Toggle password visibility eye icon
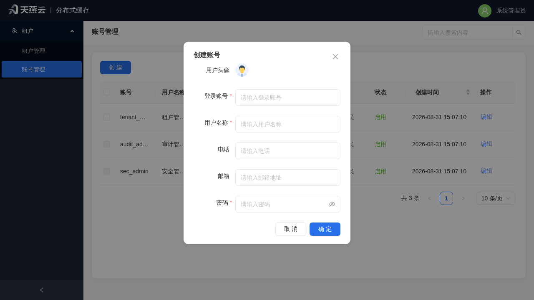Viewport: 534px width, 300px height. click(332, 204)
